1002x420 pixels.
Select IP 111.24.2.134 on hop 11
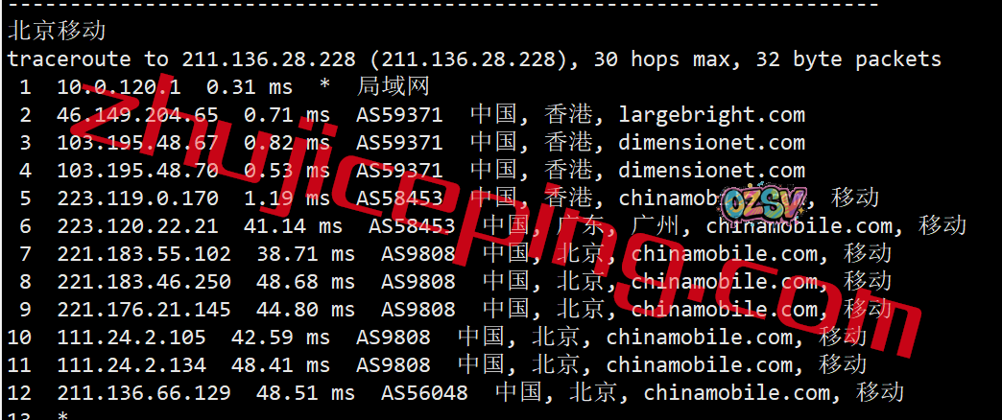point(131,365)
